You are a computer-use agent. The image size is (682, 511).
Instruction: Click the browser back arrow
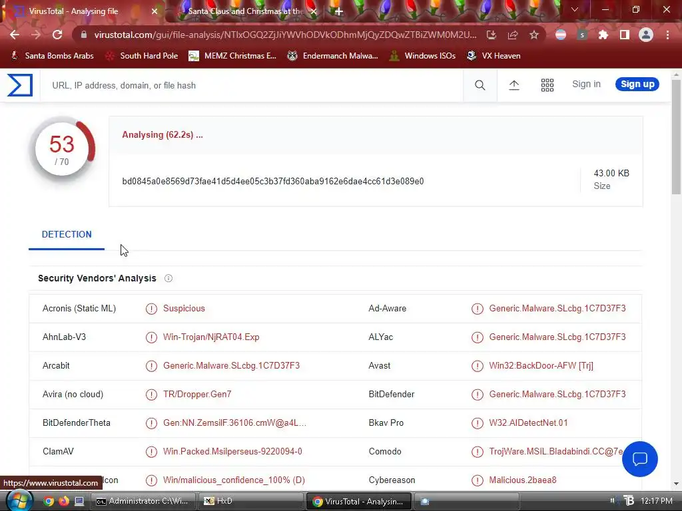(x=15, y=35)
